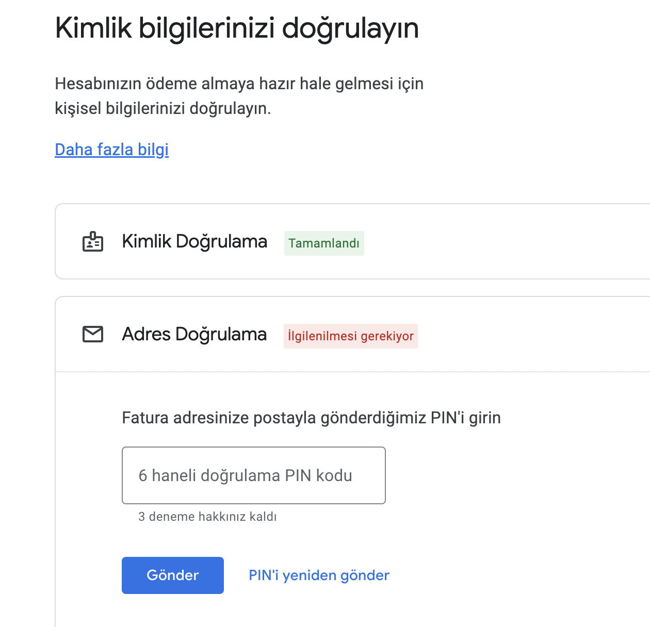Click the description line kişisel bilgilerinizi doğrulayın

pos(163,108)
